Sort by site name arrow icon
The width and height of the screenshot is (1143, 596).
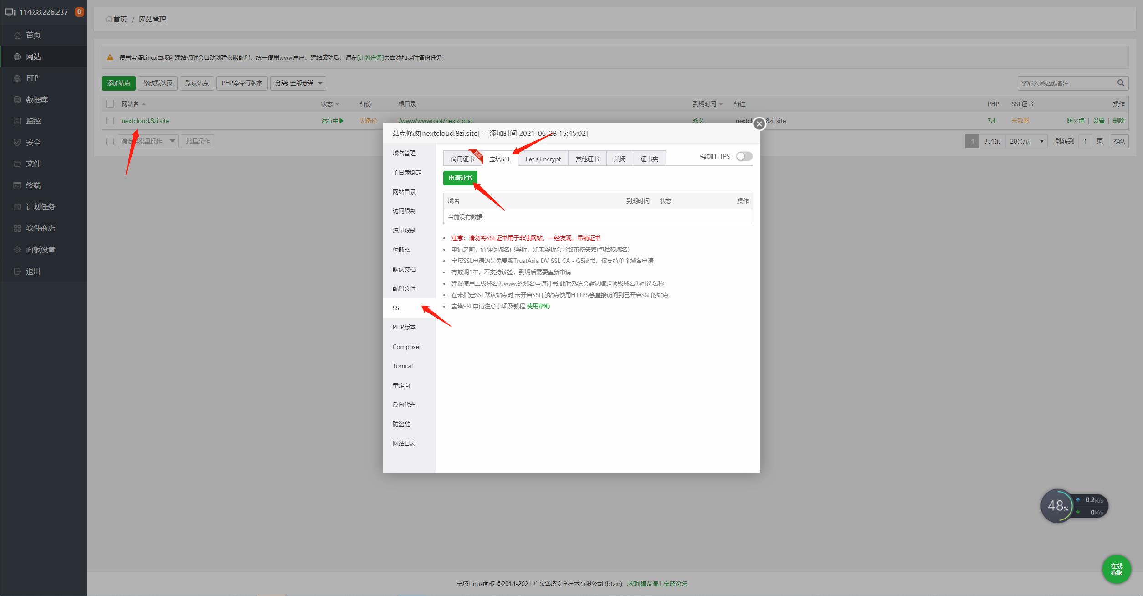144,104
